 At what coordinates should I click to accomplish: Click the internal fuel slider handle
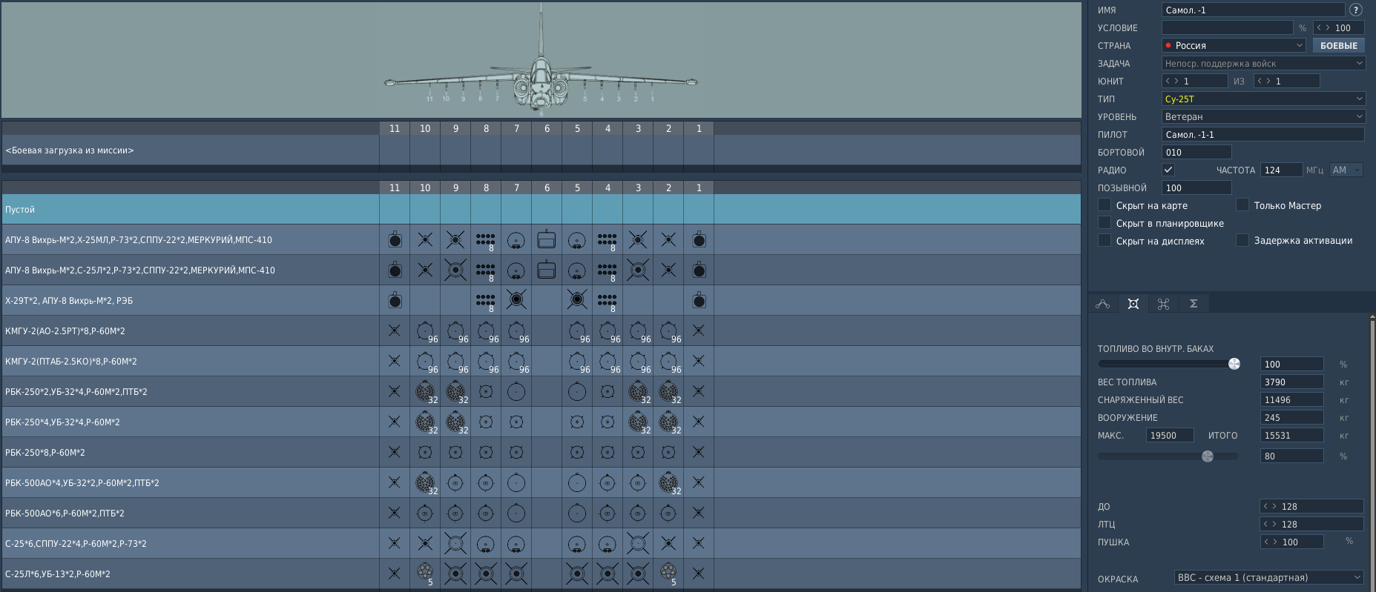(x=1234, y=364)
